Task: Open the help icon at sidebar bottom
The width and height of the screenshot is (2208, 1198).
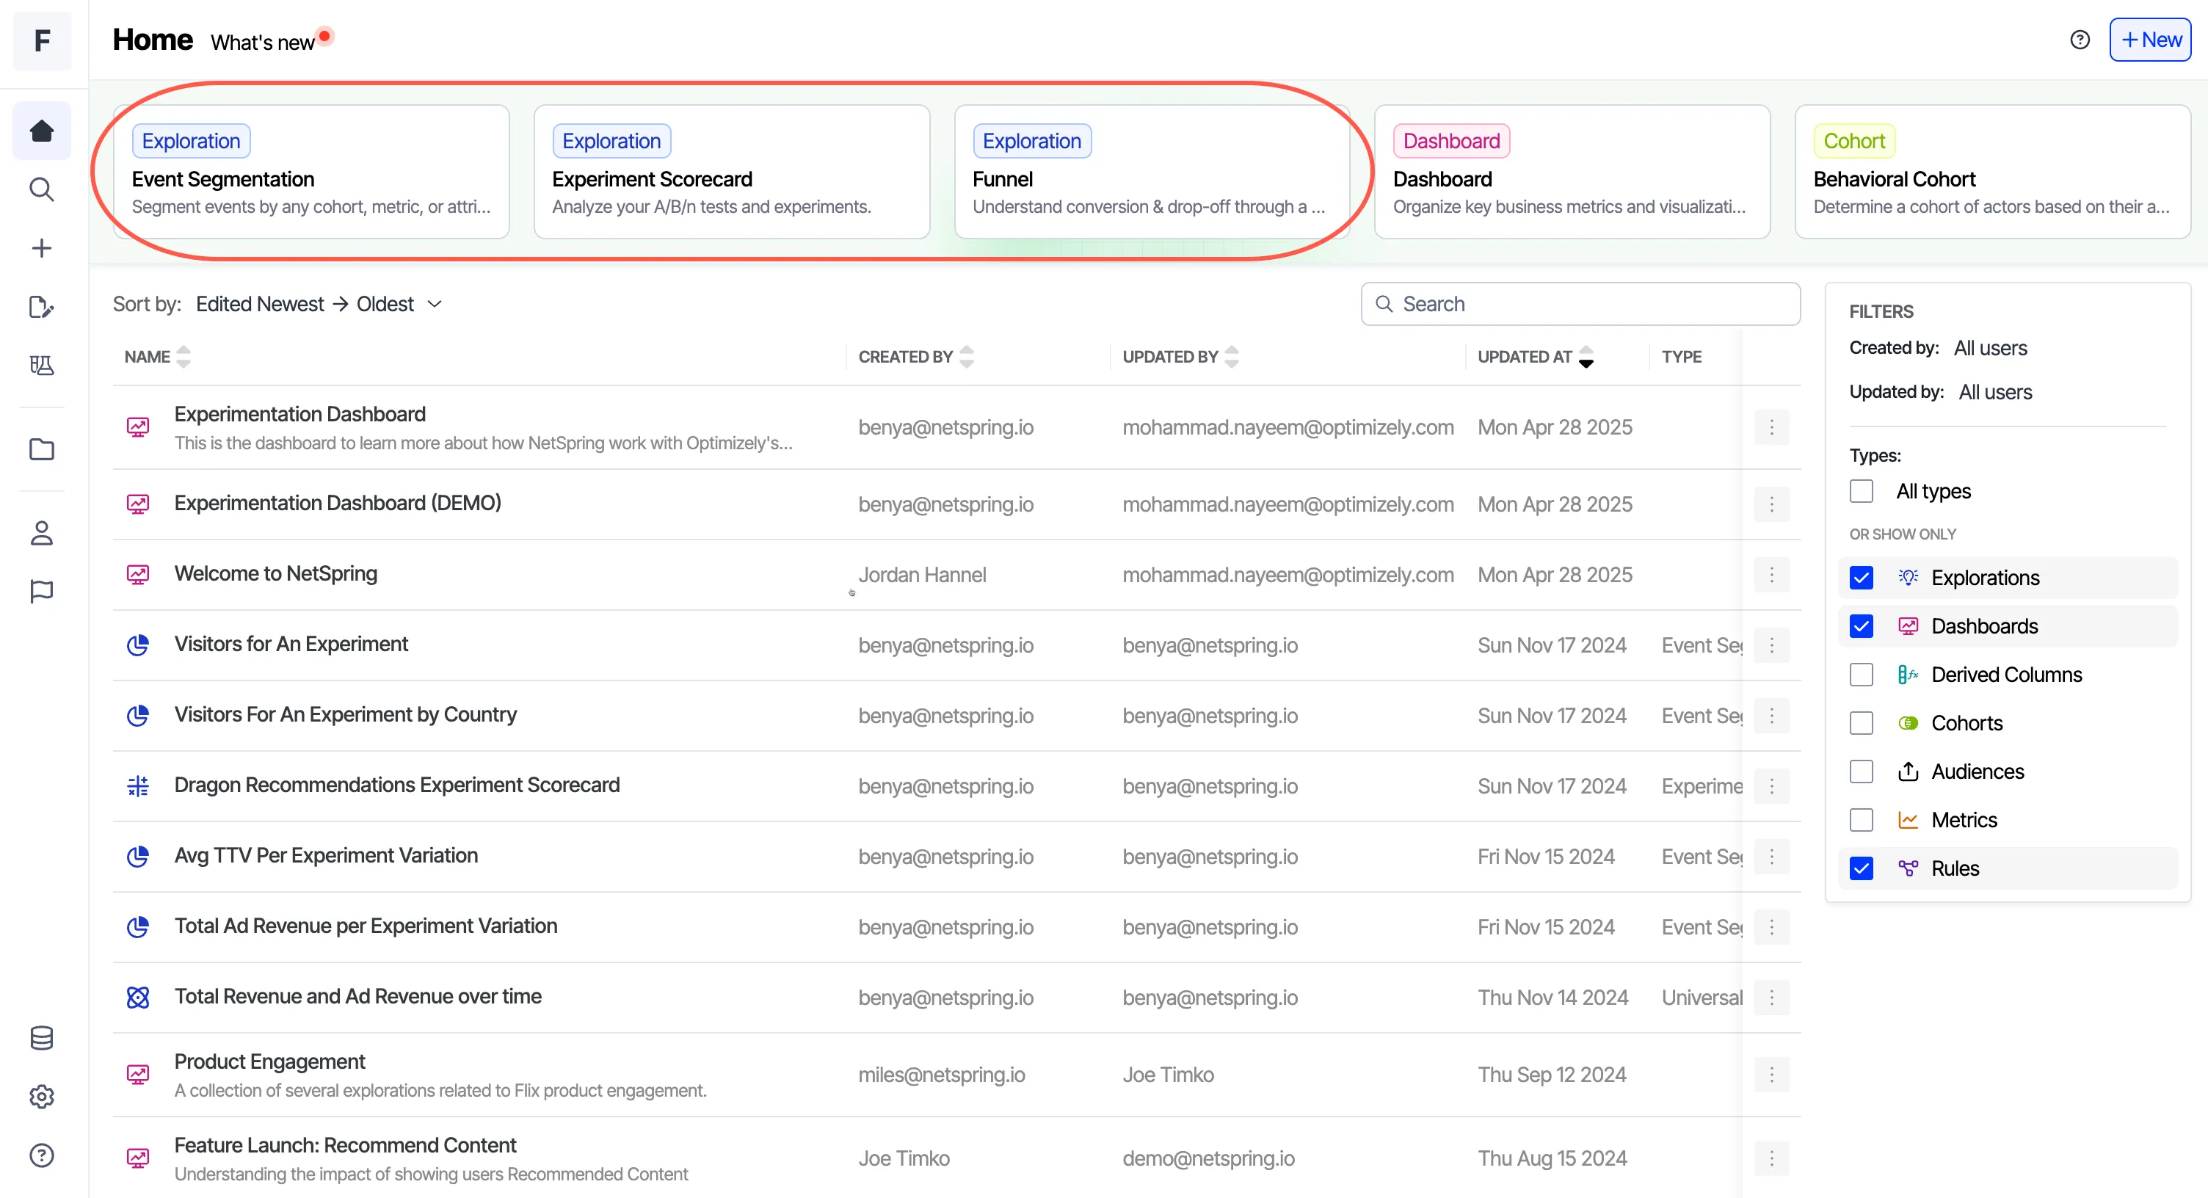Action: click(x=42, y=1155)
